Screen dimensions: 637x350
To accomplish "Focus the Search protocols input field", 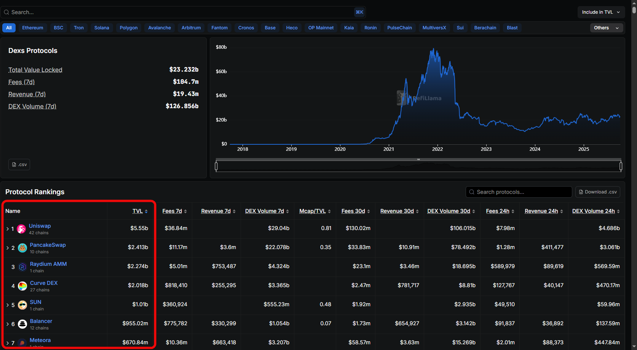I will [x=522, y=192].
